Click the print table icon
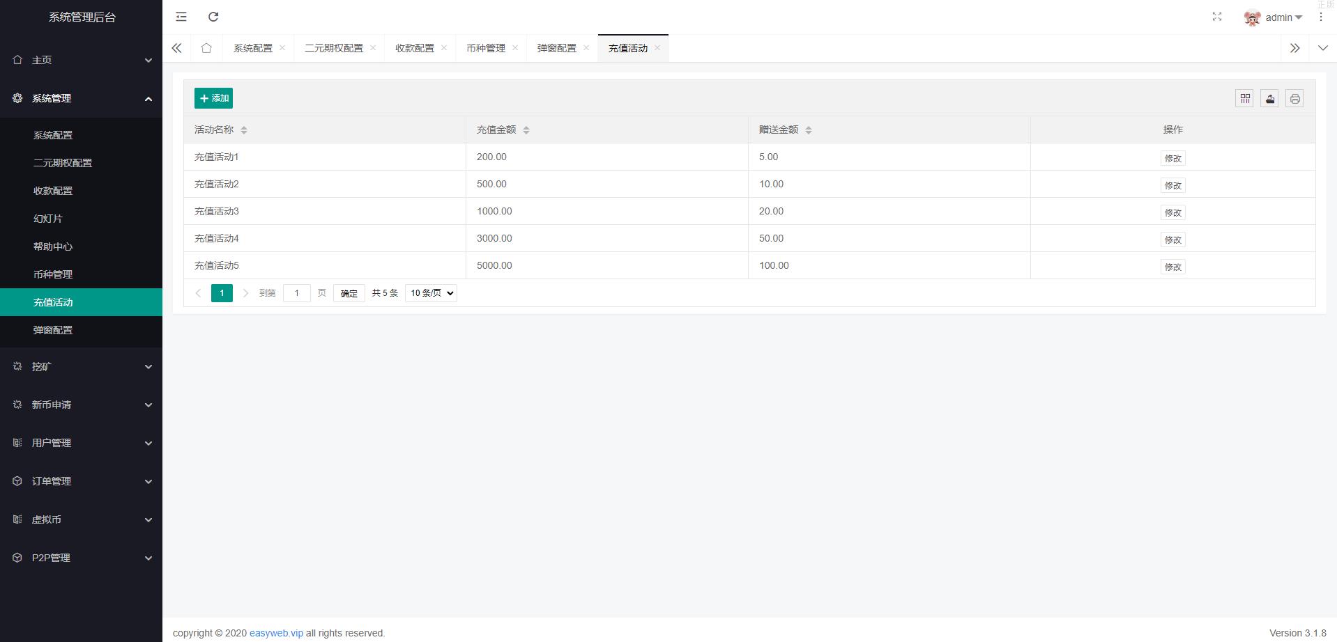1337x642 pixels. [x=1294, y=99]
